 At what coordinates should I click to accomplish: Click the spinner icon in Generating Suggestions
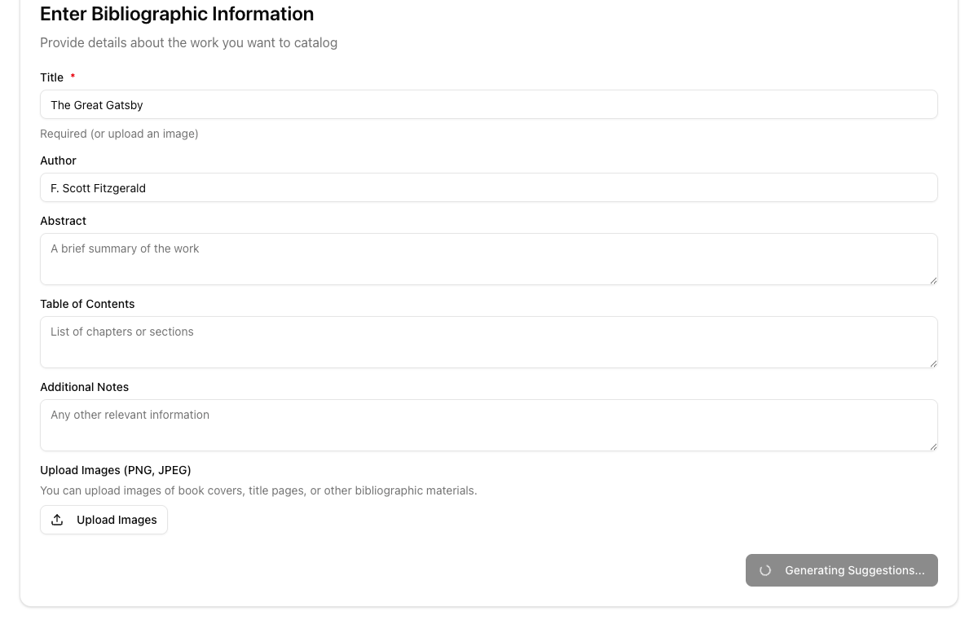pos(764,570)
